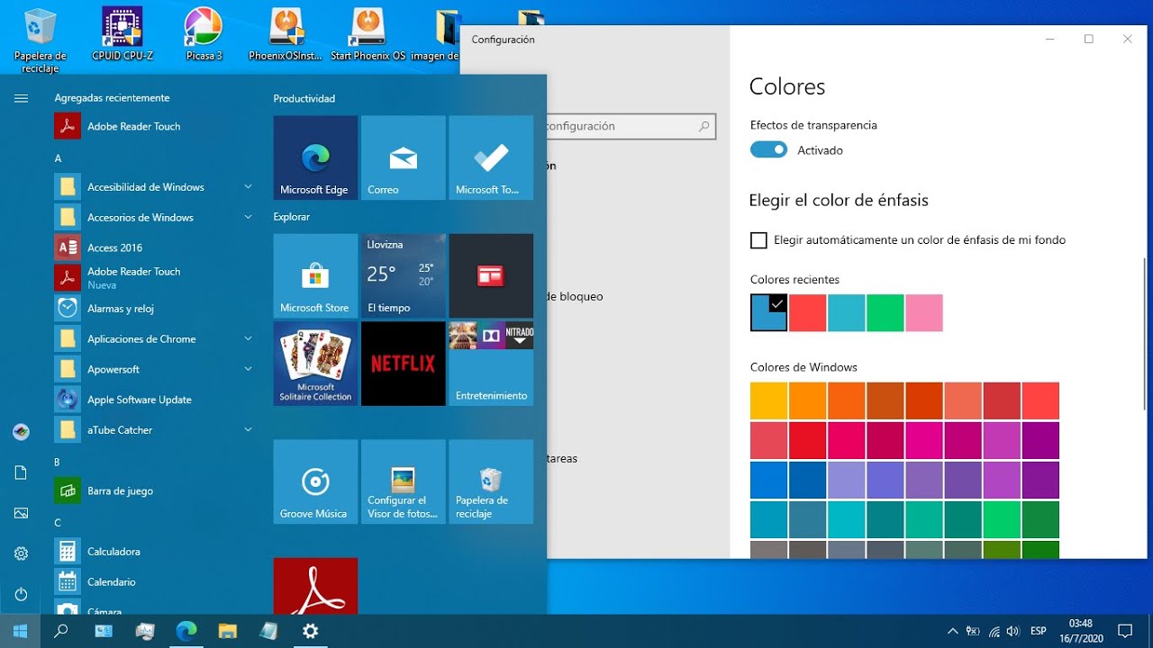Open the Entretenimiento tile folder
This screenshot has width=1153, height=648.
pos(491,364)
